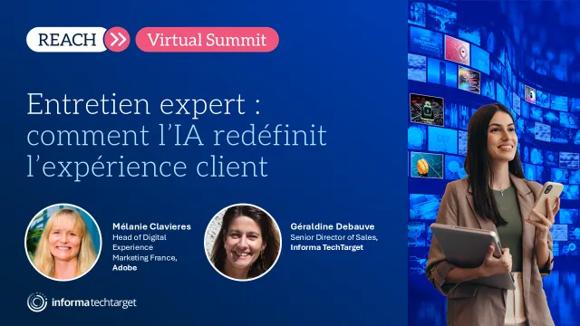The height and width of the screenshot is (326, 580).
Task: Select the white REACH logo badge
Action: (x=66, y=40)
